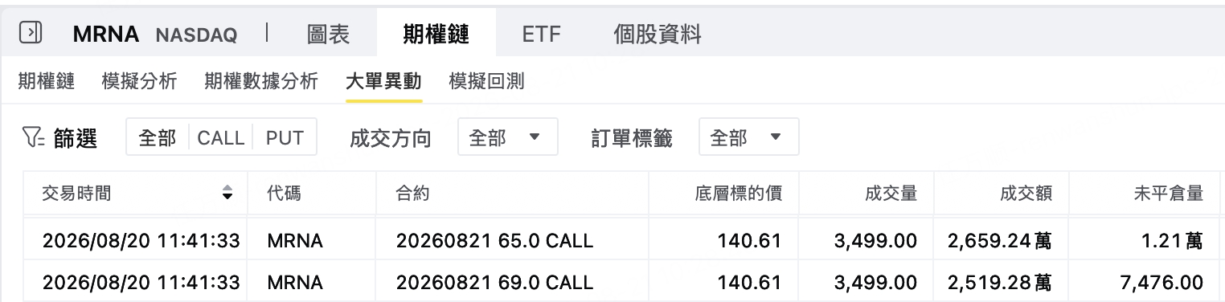The width and height of the screenshot is (1225, 302).
Task: Filter by CALL options
Action: point(220,137)
